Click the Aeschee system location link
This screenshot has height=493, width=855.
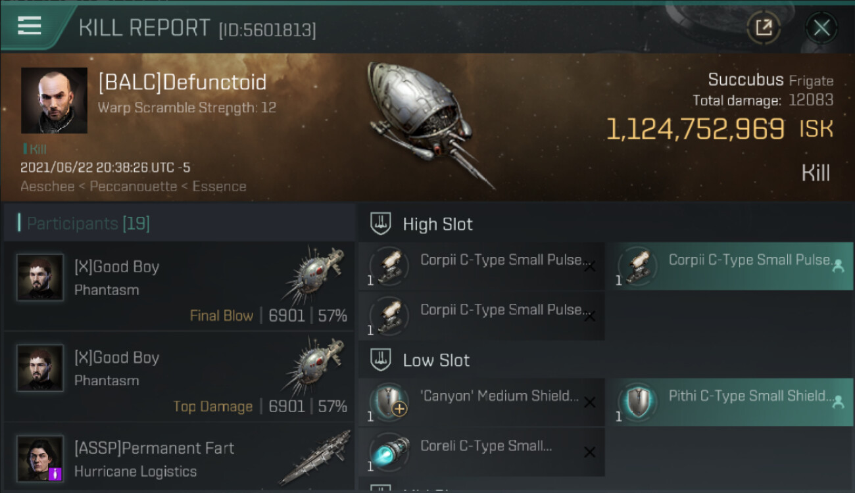pos(46,187)
